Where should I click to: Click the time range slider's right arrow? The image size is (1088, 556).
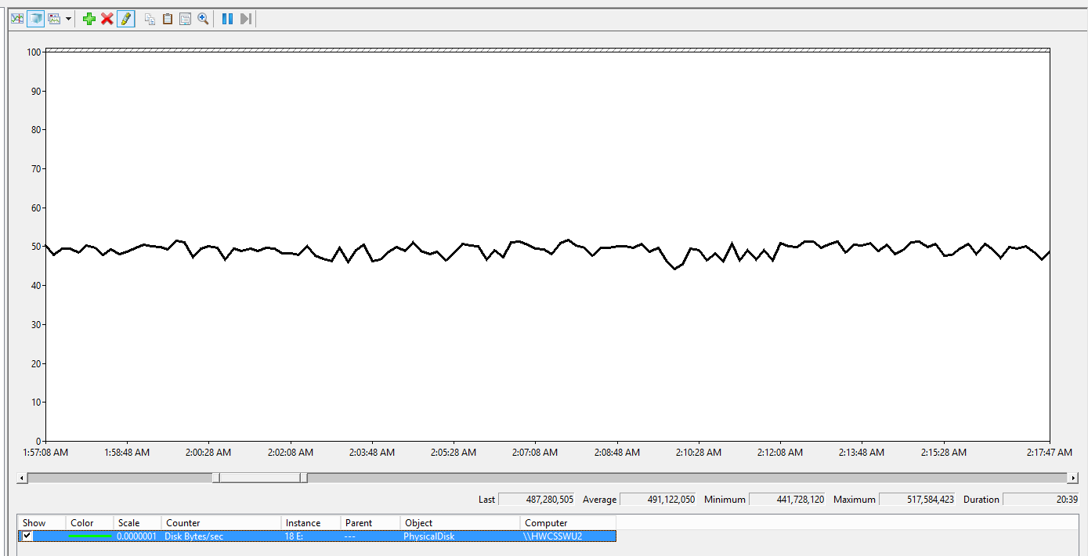[1072, 478]
